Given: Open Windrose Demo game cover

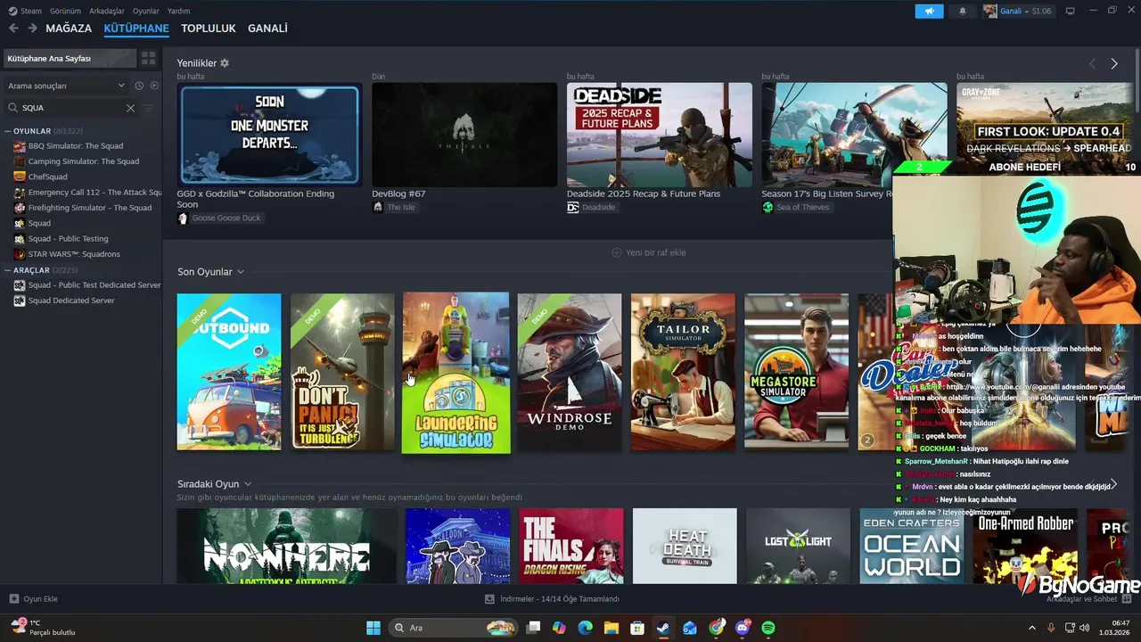Looking at the screenshot, I should pos(570,372).
